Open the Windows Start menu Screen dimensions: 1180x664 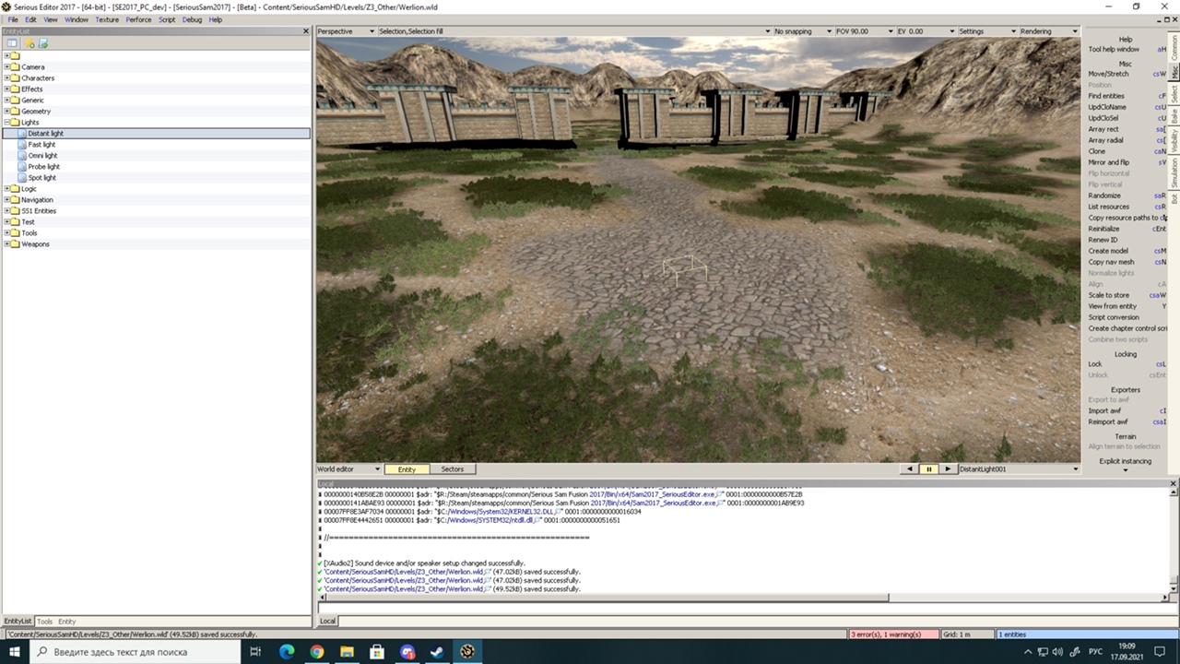[16, 652]
